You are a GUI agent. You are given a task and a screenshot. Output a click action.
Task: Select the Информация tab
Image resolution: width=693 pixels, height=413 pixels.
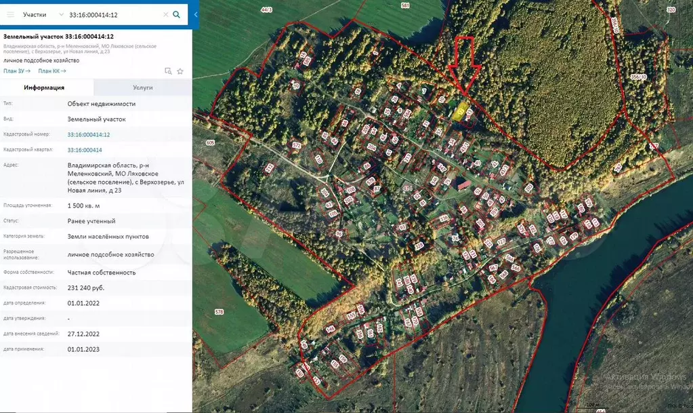point(44,87)
